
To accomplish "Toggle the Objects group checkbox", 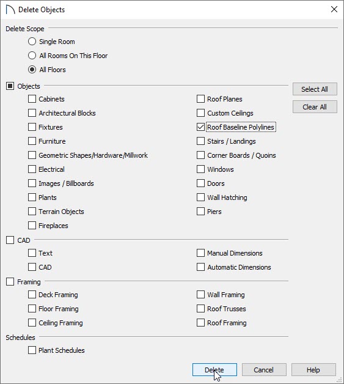I will pyautogui.click(x=10, y=86).
